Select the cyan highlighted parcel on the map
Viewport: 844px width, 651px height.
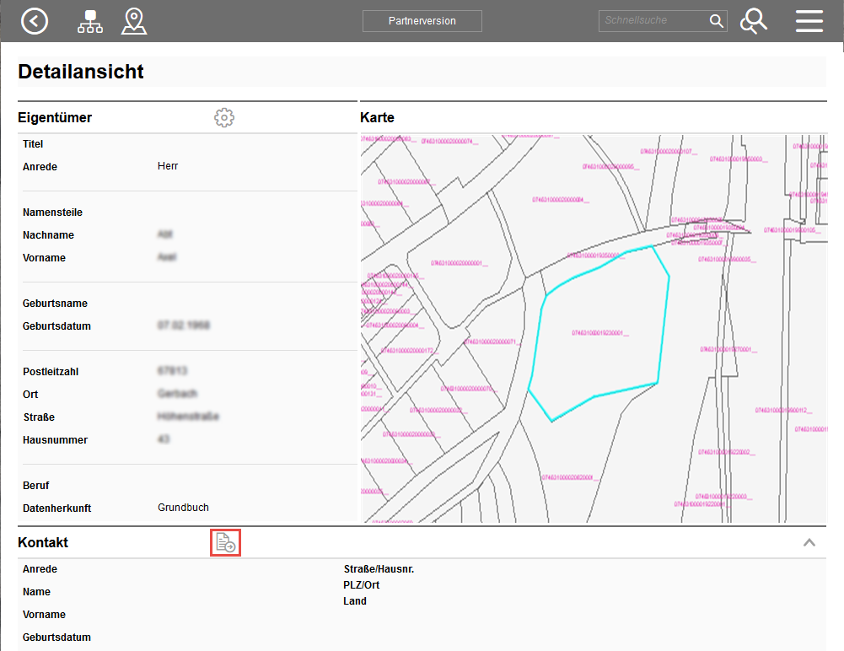[x=599, y=337]
